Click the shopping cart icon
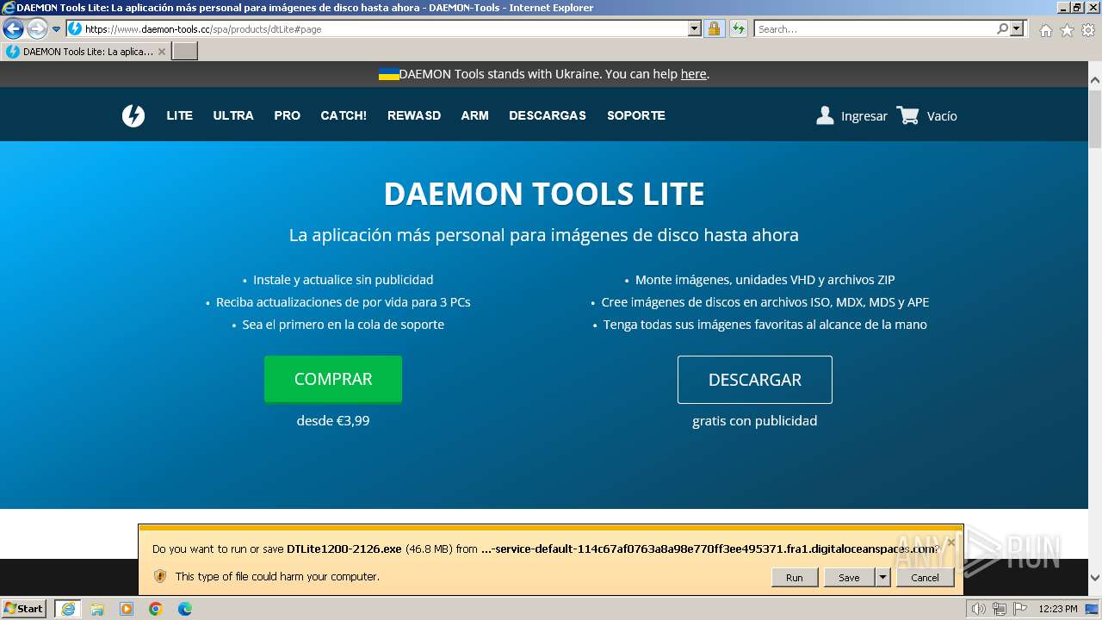 tap(907, 115)
